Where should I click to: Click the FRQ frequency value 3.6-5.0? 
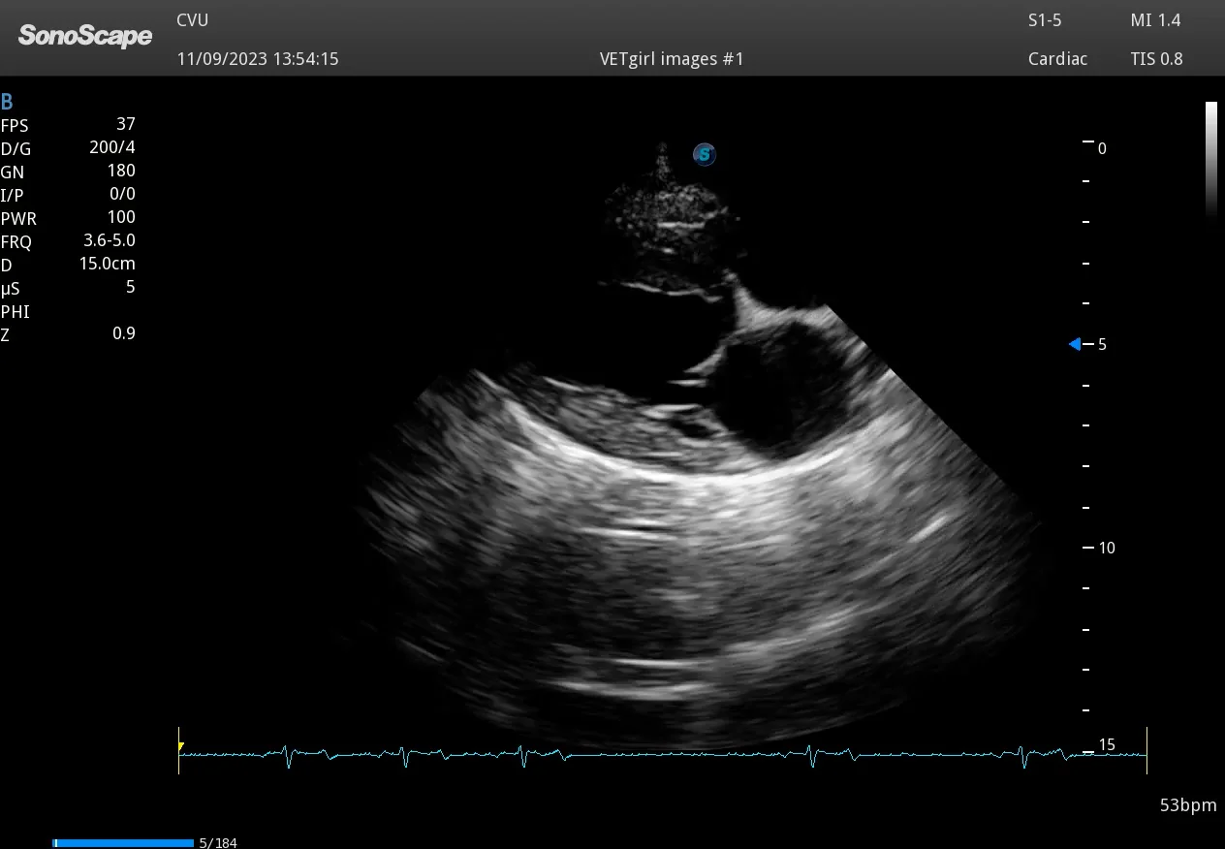(x=110, y=240)
